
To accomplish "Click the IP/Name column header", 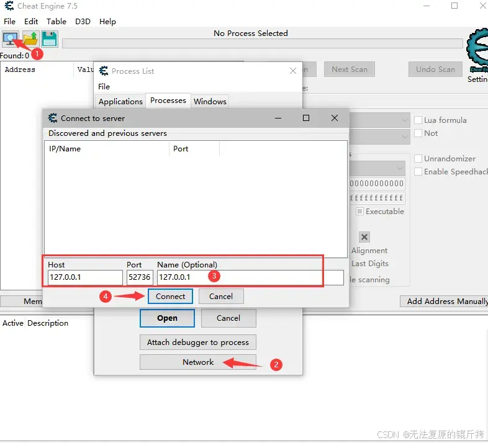I will [x=107, y=149].
